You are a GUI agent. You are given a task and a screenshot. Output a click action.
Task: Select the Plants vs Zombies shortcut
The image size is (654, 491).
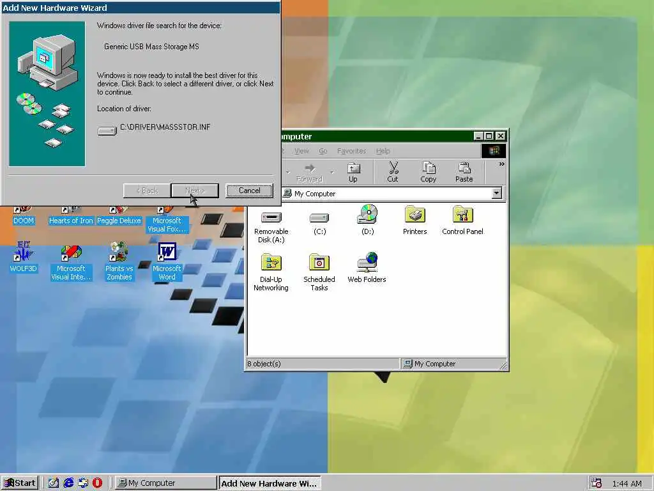pos(119,261)
